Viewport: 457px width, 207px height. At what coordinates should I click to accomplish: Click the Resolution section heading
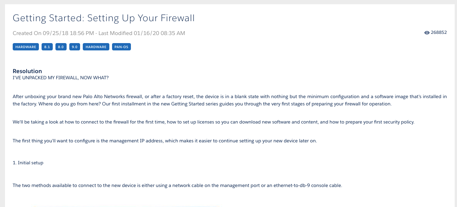27,71
